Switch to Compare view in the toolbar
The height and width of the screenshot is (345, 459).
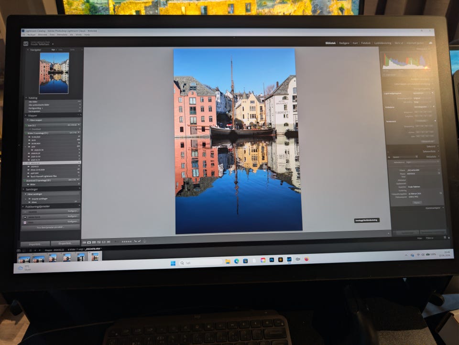[x=94, y=242]
